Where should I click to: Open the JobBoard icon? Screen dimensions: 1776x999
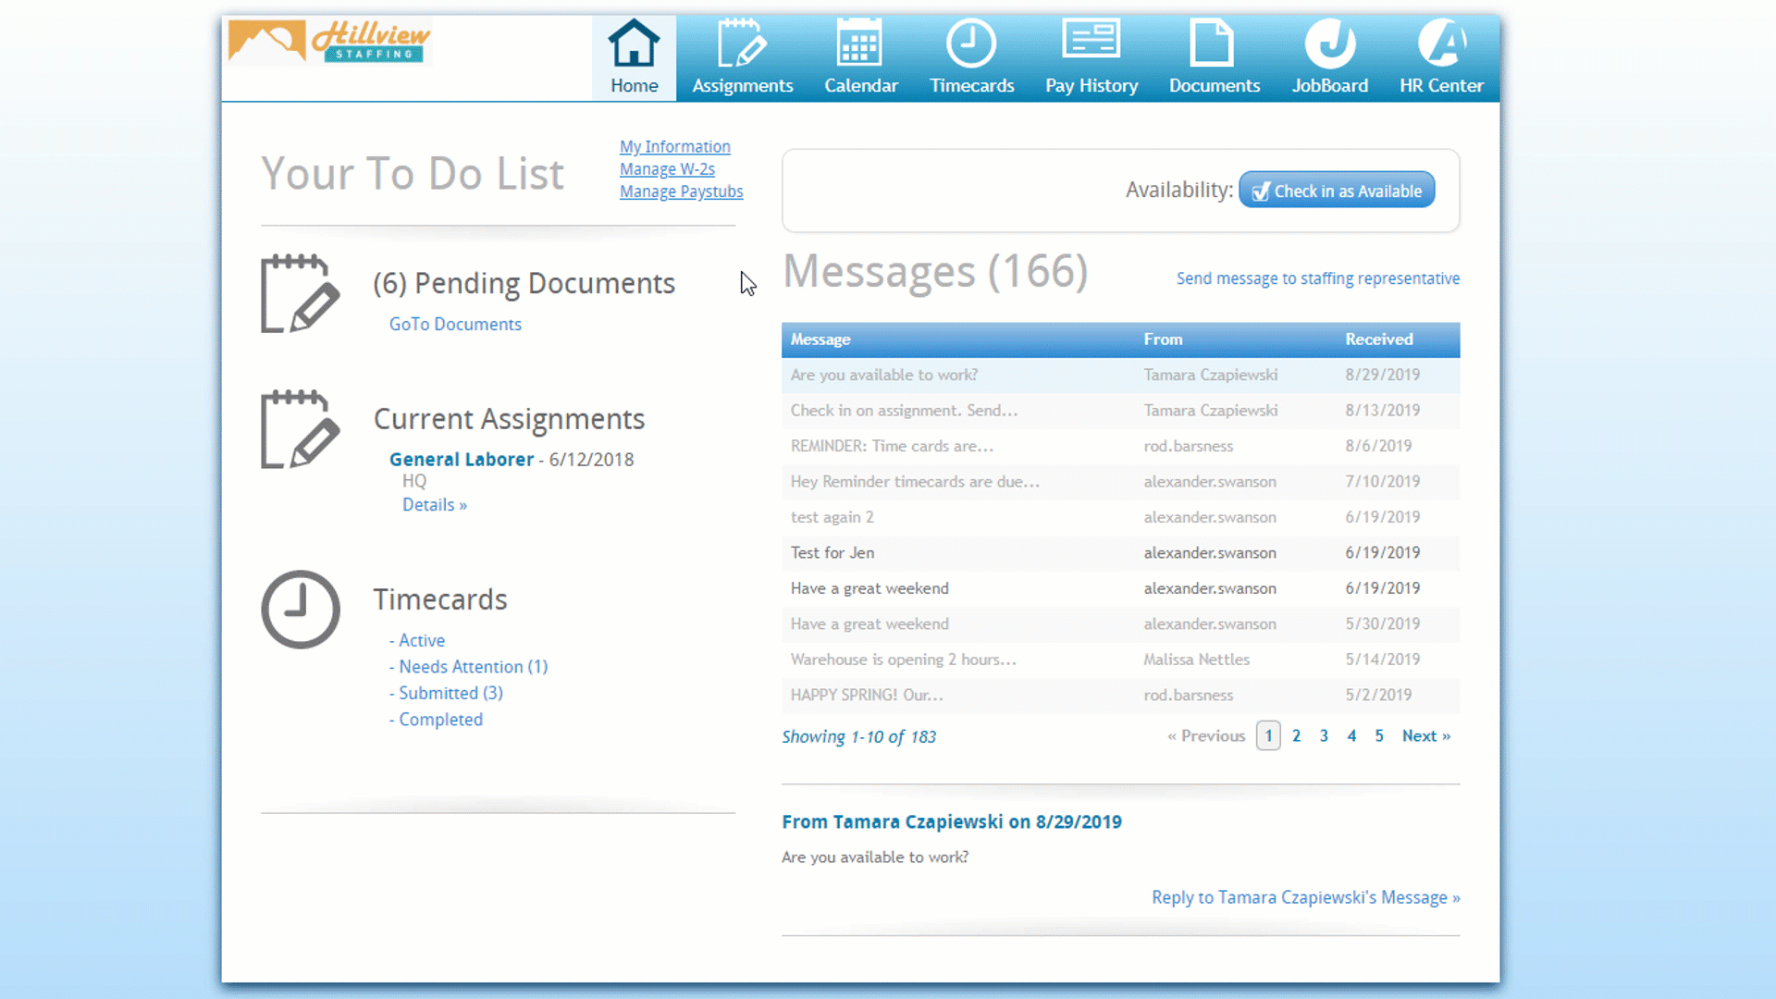pyautogui.click(x=1329, y=43)
